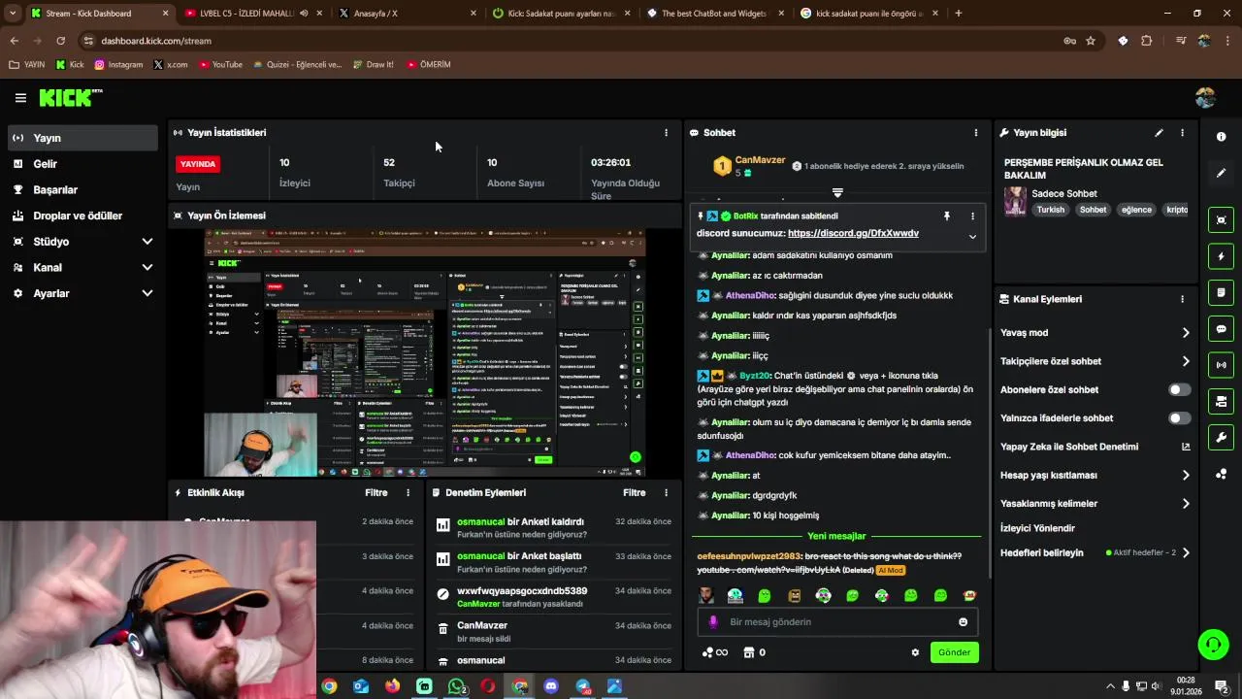This screenshot has height=699, width=1242.
Task: Toggle the chat bubble icon in right rail
Action: (1222, 329)
